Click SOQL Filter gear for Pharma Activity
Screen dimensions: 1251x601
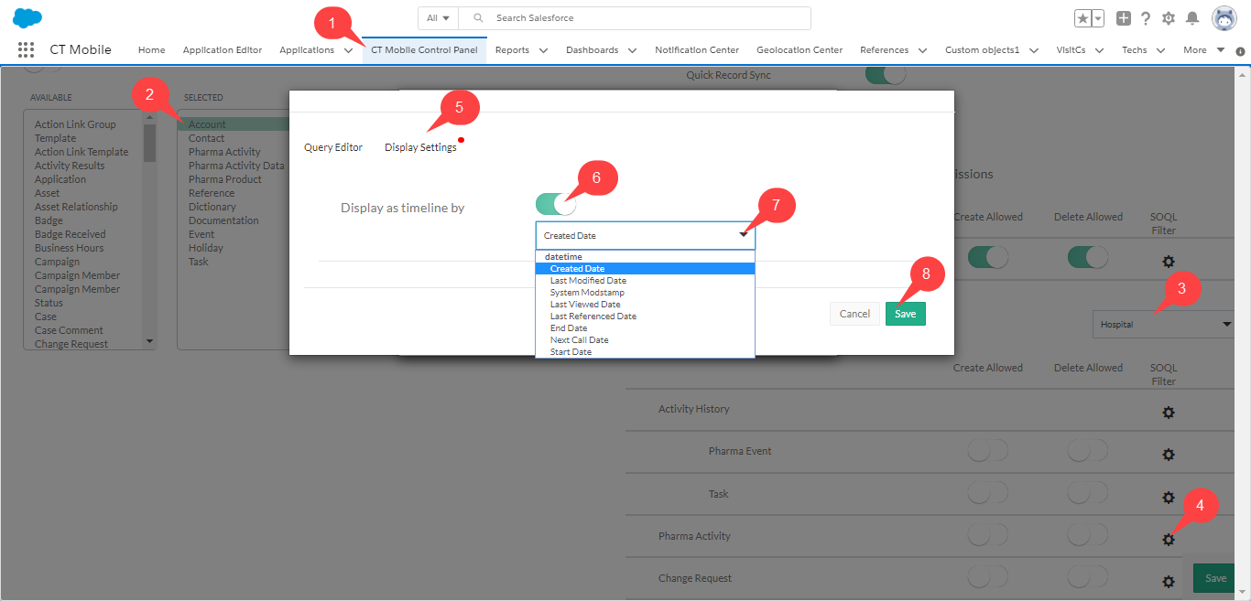[x=1168, y=540]
